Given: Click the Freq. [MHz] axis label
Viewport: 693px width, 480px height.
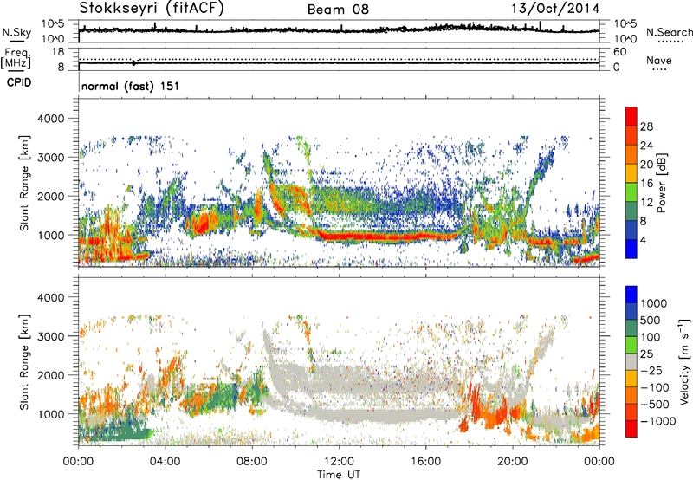Looking at the screenshot, I should 16,58.
